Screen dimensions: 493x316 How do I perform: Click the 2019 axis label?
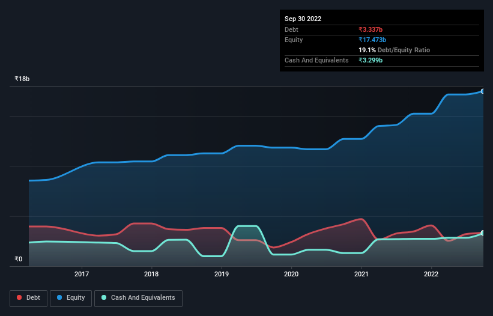pos(222,274)
